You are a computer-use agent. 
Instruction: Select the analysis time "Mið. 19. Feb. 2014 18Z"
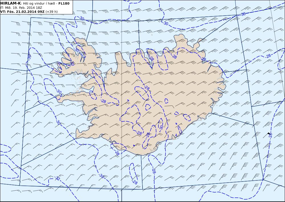[x=23, y=8]
